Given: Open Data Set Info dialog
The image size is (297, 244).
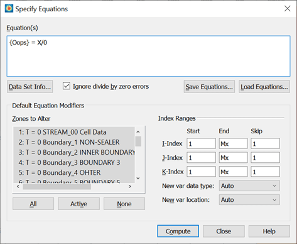Looking at the screenshot, I should point(30,87).
